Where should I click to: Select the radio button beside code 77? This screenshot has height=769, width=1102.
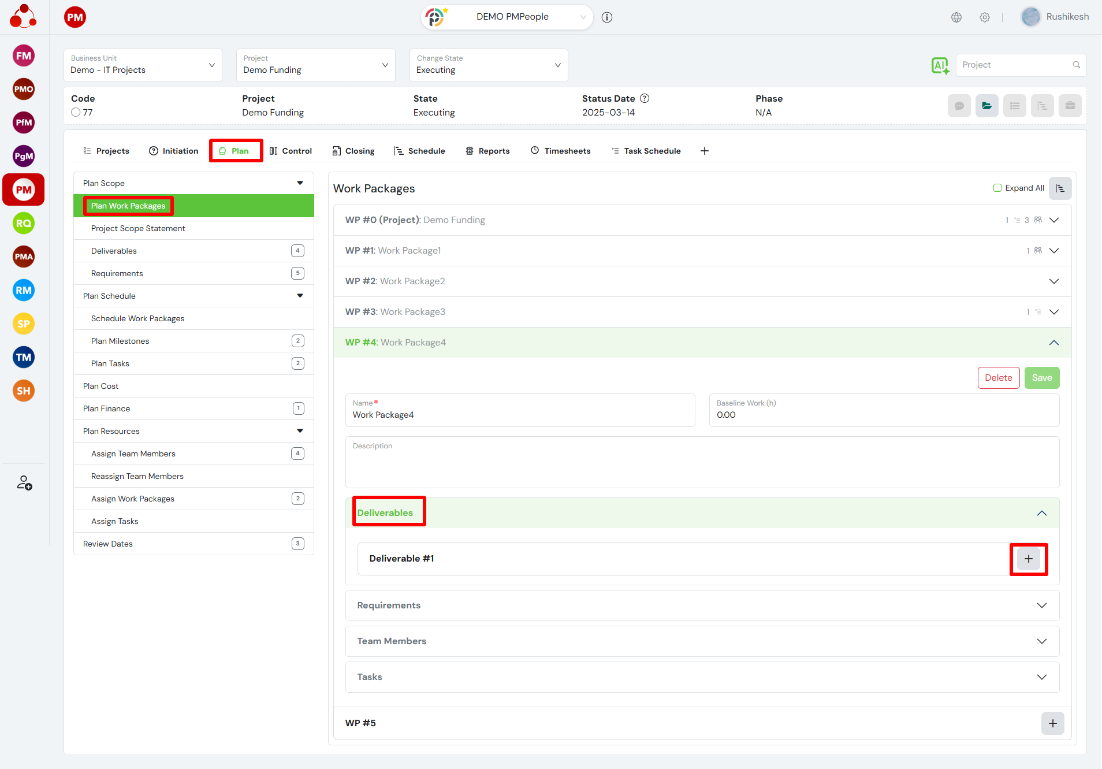click(76, 113)
